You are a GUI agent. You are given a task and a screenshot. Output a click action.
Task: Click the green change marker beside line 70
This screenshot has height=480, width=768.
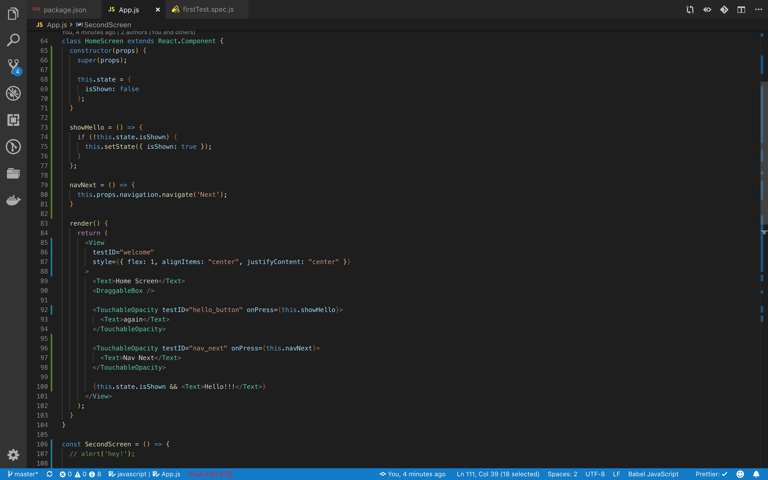[x=52, y=98]
